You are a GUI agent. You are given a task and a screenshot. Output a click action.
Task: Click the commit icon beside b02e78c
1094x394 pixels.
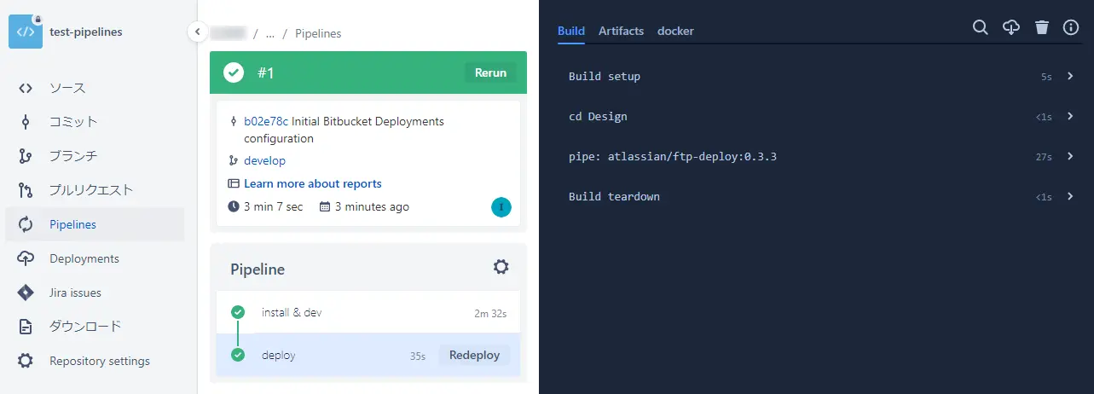(x=234, y=121)
